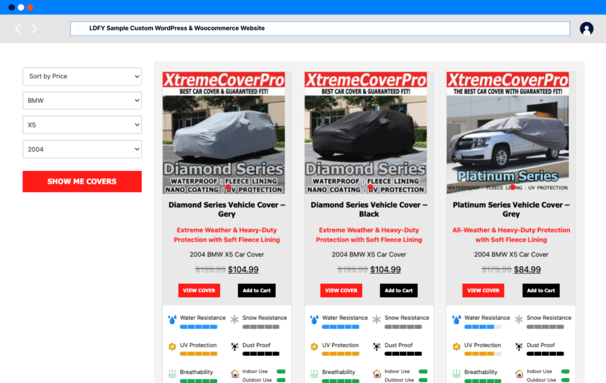Screen dimensions: 606x383
Task: Click Indoor Use green indicator on Diamond Black
Action: pyautogui.click(x=424, y=371)
